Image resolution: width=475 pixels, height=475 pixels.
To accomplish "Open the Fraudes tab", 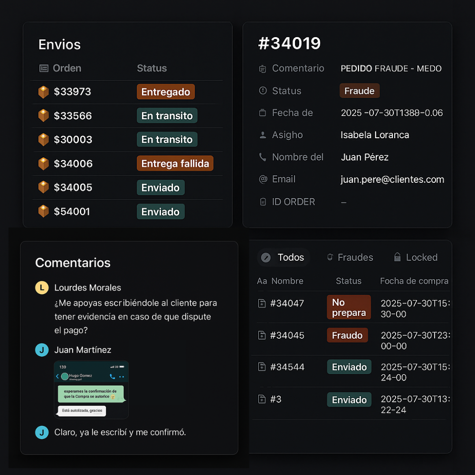I will pos(350,257).
